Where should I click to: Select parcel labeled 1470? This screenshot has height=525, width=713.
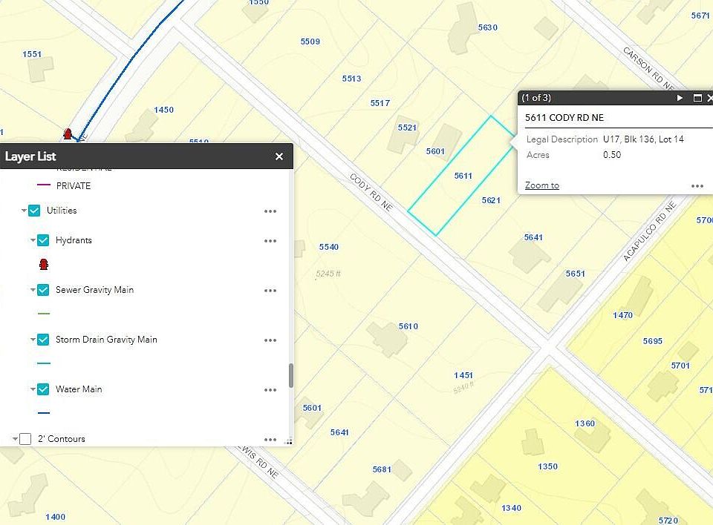[622, 315]
